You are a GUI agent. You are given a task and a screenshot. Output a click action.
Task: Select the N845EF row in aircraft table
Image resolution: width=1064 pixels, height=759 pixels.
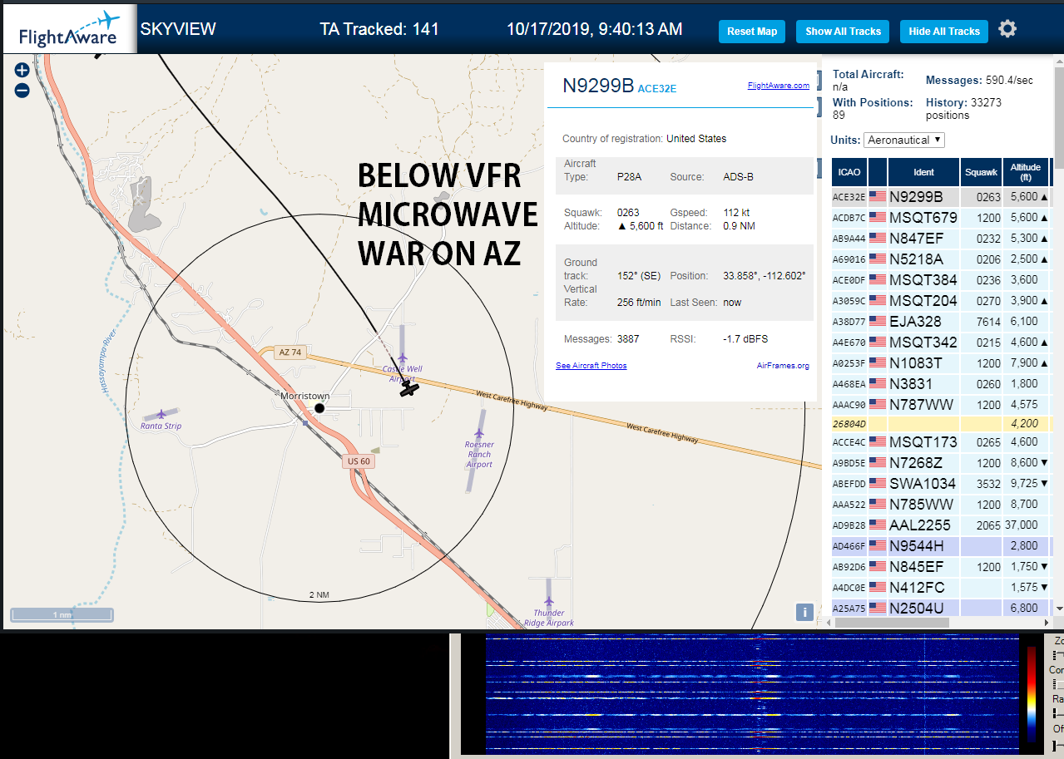pos(943,567)
